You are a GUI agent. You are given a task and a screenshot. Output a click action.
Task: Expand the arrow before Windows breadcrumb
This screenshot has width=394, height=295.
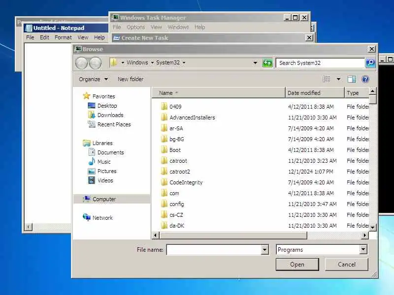pyautogui.click(x=123, y=62)
